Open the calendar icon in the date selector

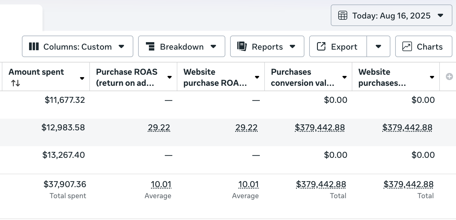pyautogui.click(x=343, y=15)
